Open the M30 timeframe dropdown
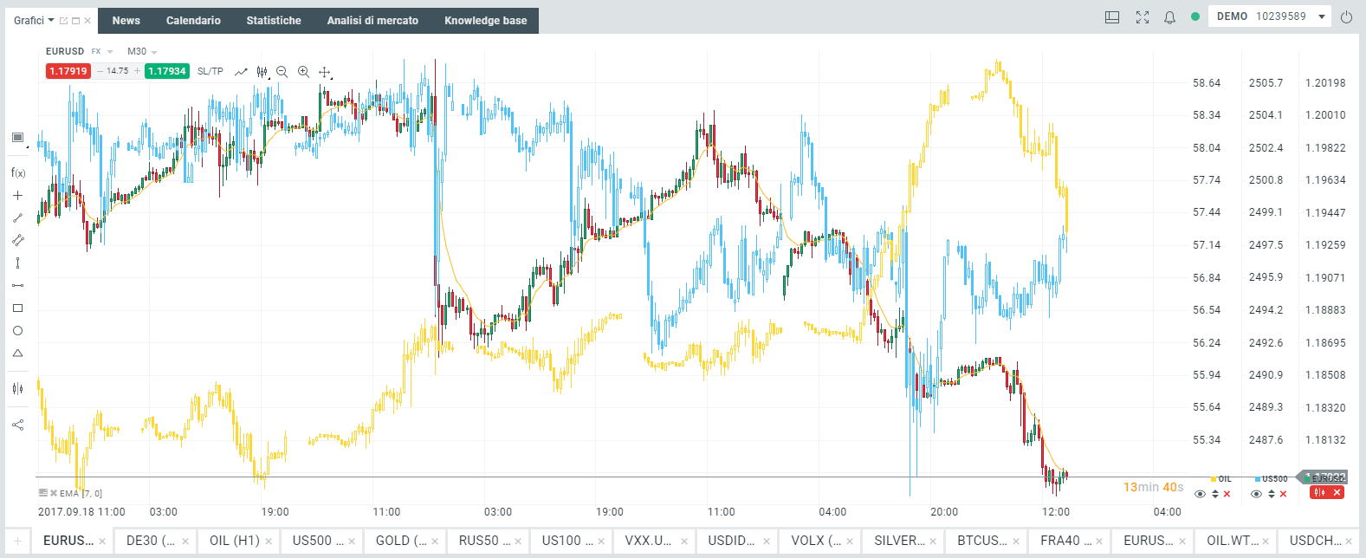The width and height of the screenshot is (1366, 558). (x=142, y=51)
